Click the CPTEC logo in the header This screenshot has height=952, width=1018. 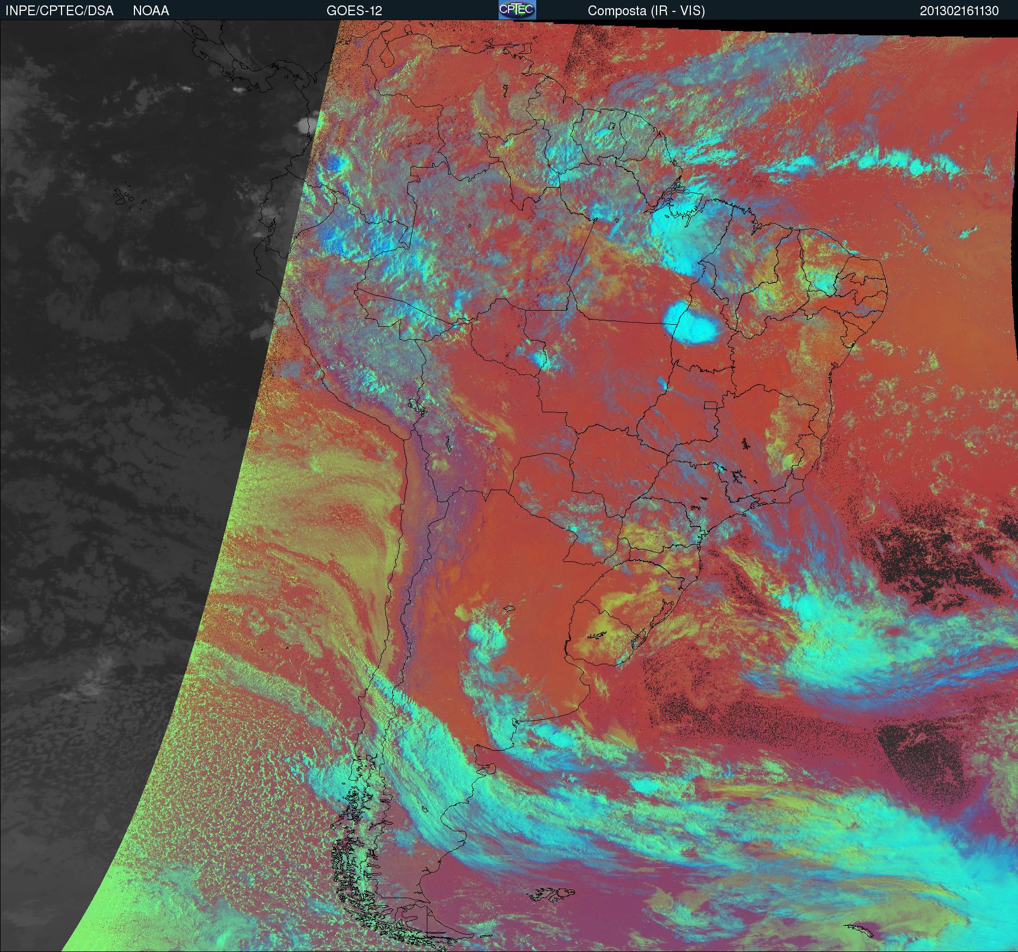coord(517,10)
